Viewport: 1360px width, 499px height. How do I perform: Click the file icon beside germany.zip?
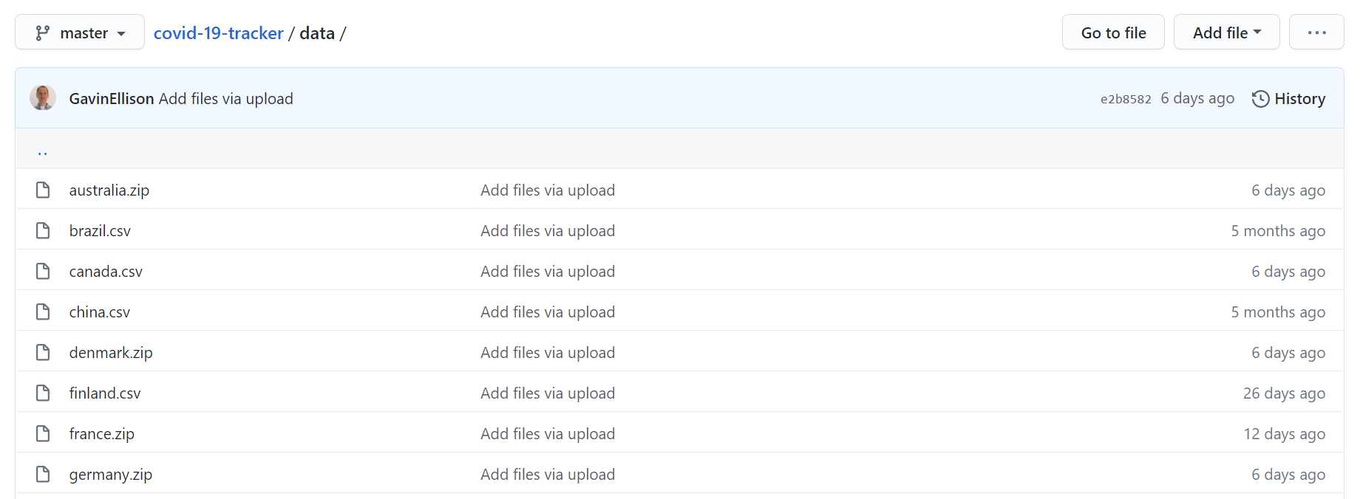point(42,474)
